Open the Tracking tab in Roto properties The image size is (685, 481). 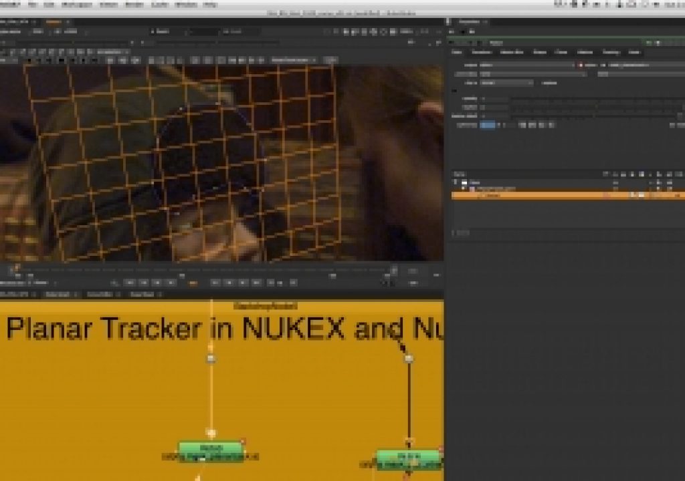611,52
